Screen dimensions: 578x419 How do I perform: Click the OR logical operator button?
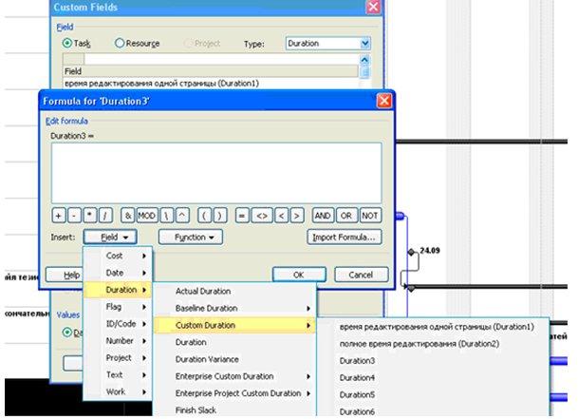346,216
